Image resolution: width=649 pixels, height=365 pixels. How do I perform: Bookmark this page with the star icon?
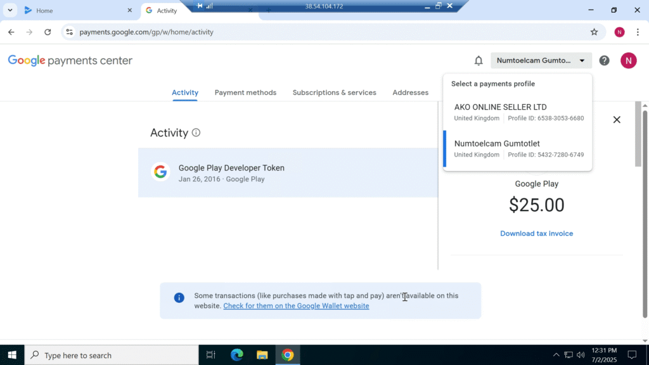click(x=594, y=32)
